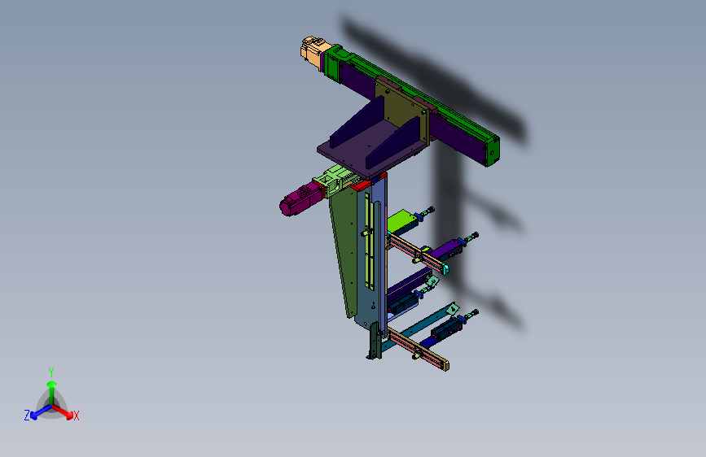Select the magenta servo motor on the model

[x=300, y=200]
